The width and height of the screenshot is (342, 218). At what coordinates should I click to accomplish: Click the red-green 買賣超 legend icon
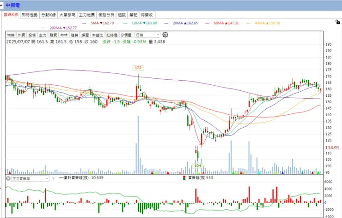coord(184,178)
